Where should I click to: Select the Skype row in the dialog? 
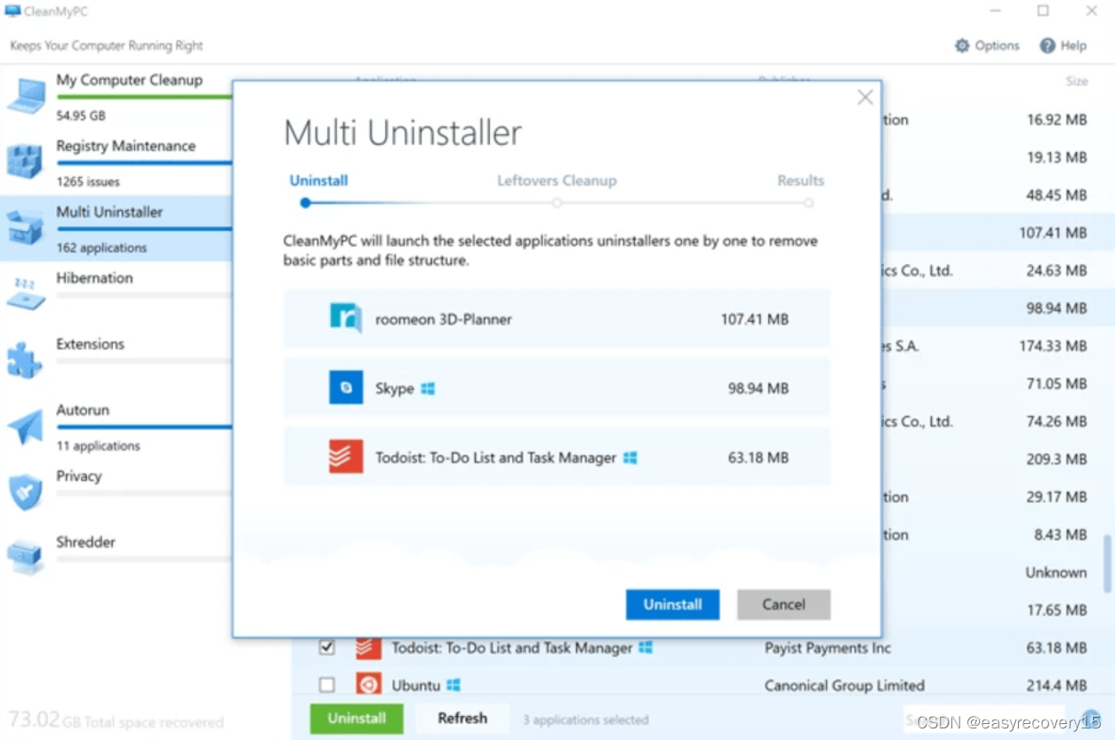point(557,388)
